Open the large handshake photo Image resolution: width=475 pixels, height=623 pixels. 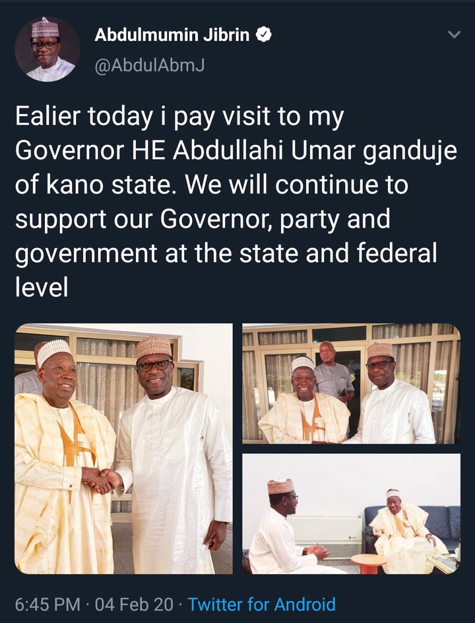point(123,448)
